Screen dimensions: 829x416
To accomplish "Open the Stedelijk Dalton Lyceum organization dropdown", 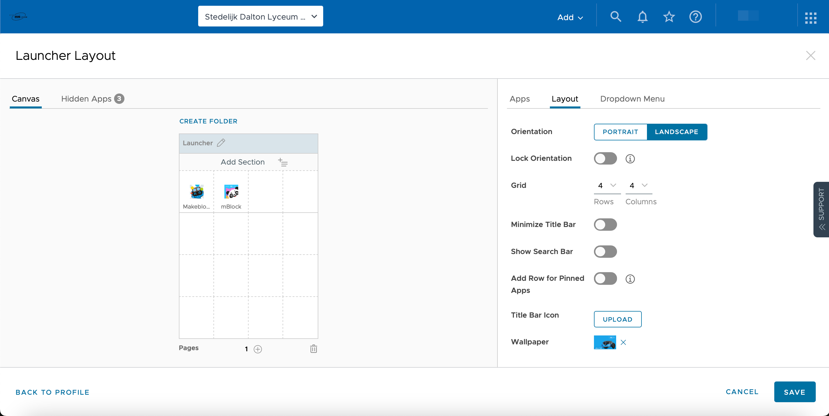I will 260,16.
